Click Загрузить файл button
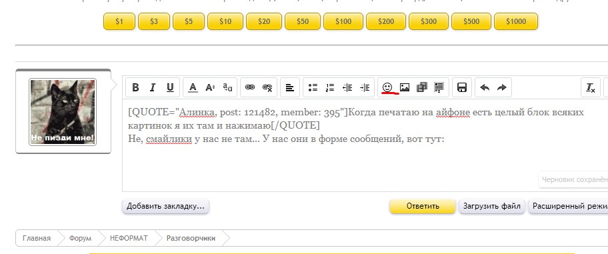 [x=492, y=206]
